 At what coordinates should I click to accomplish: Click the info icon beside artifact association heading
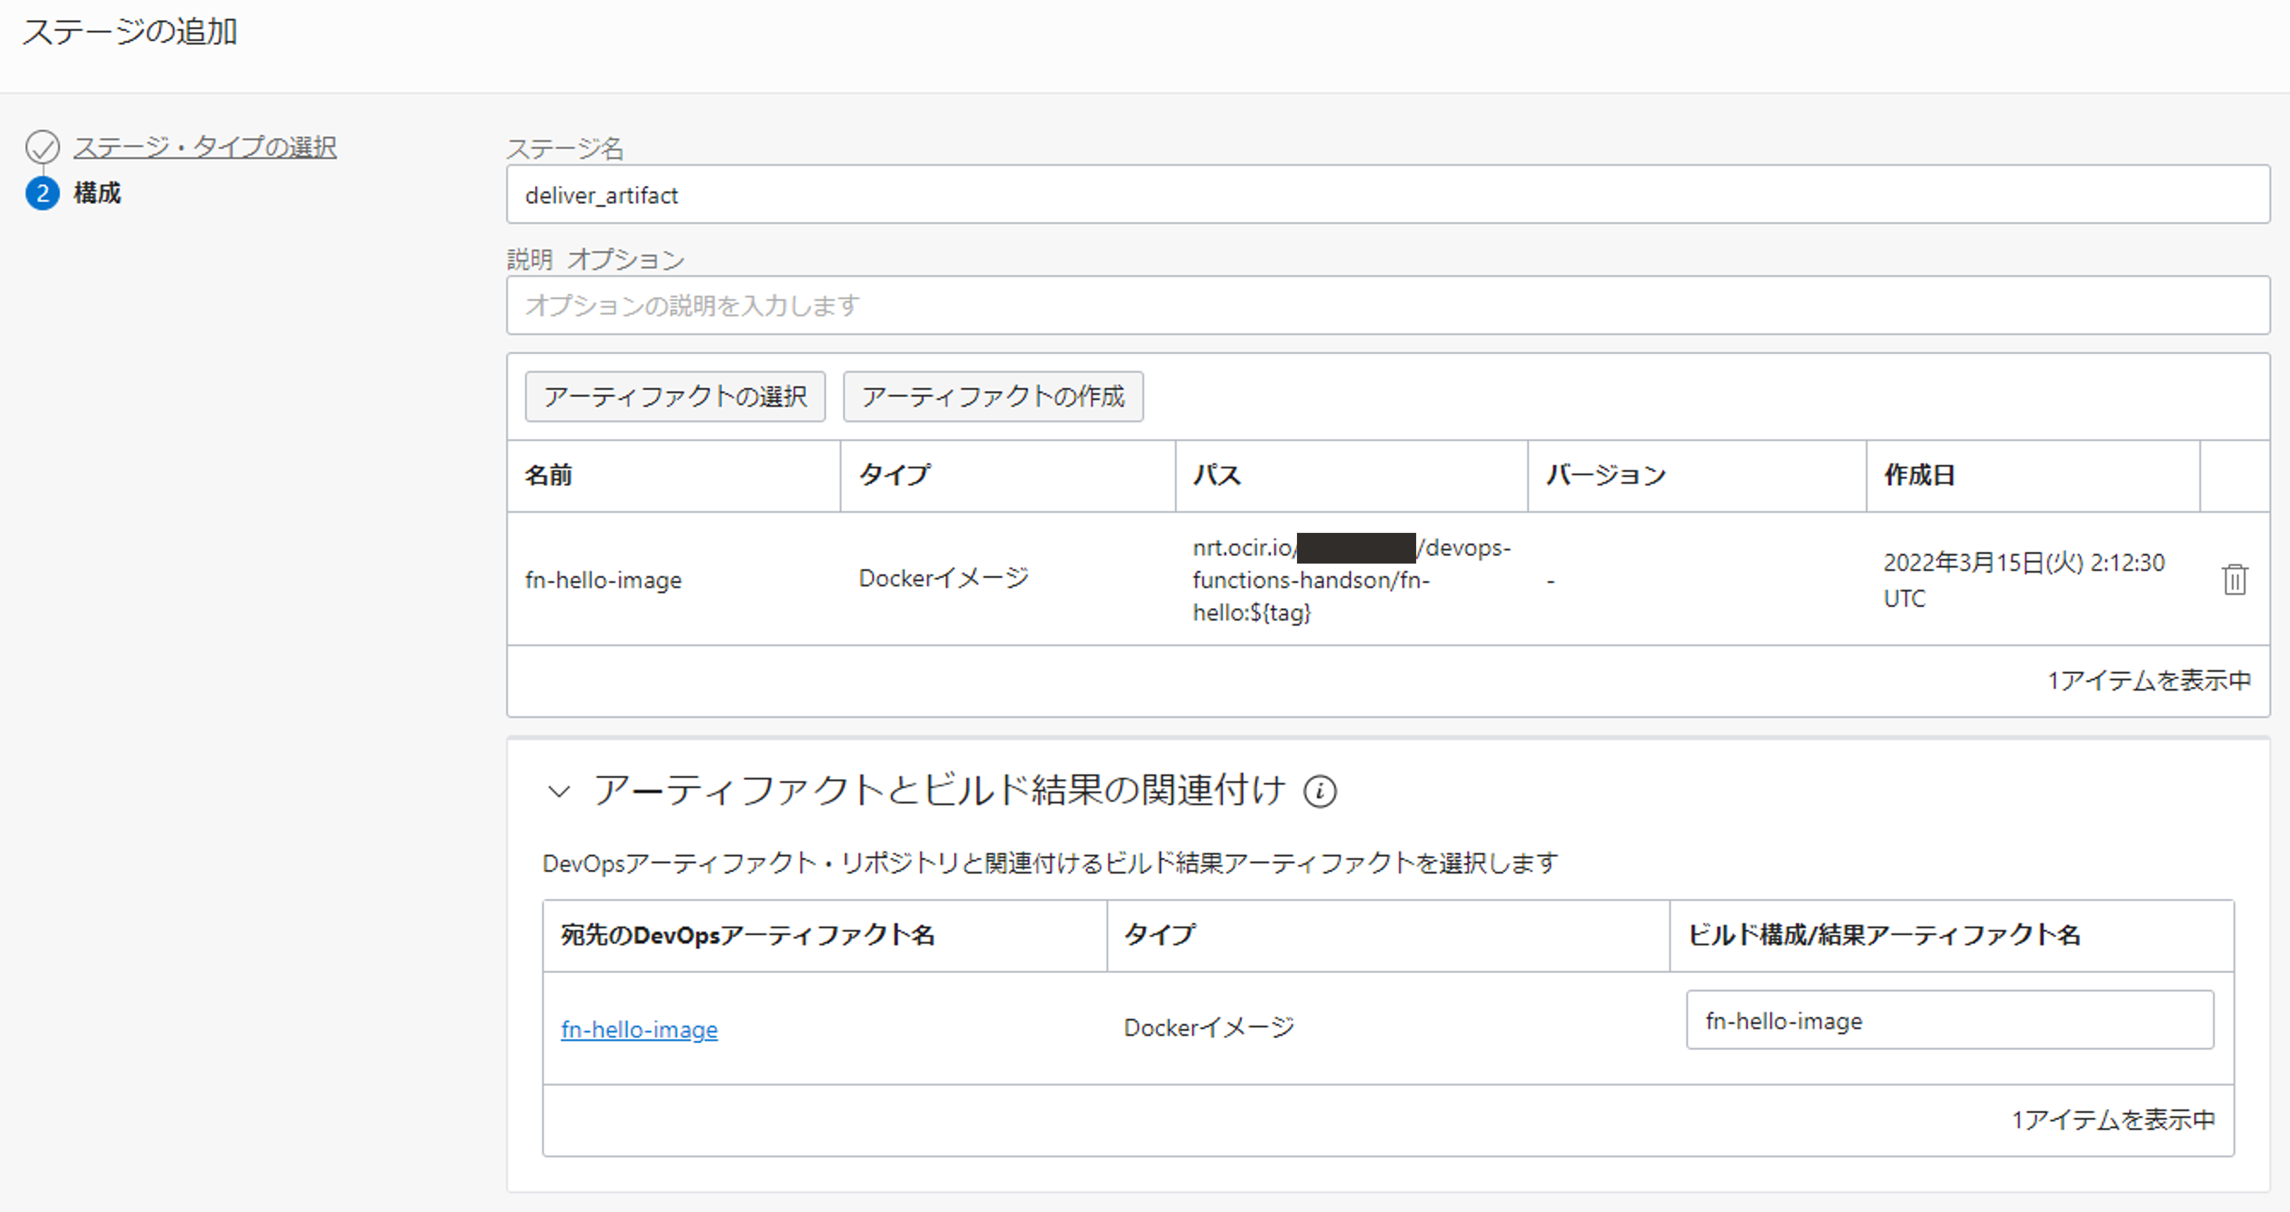1319,791
